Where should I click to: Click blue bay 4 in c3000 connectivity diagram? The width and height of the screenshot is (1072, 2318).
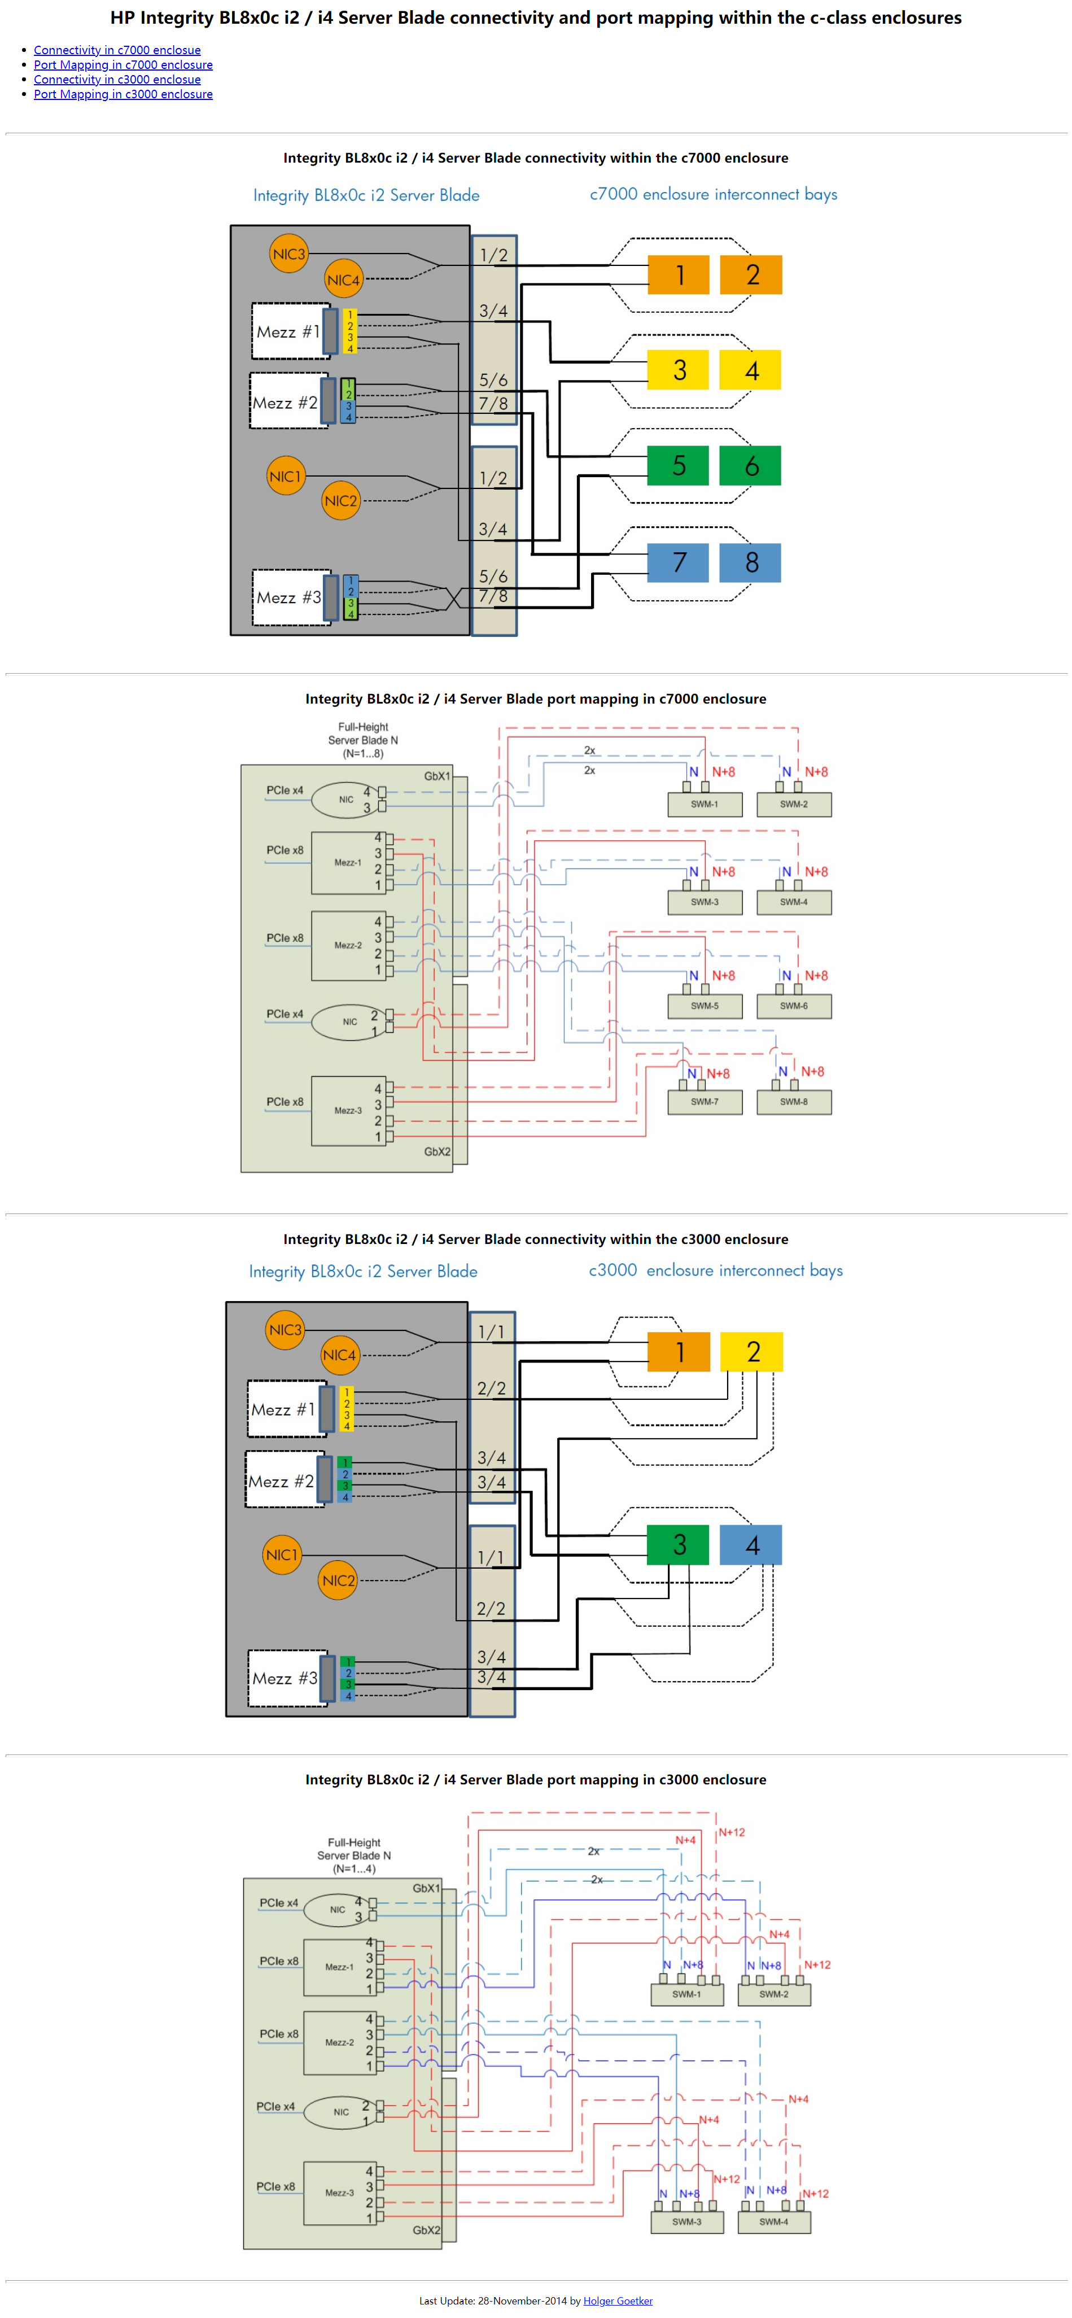(x=752, y=1545)
